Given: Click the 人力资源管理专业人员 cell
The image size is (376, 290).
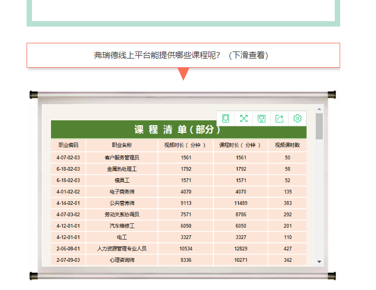Looking at the screenshot, I should (122, 249).
